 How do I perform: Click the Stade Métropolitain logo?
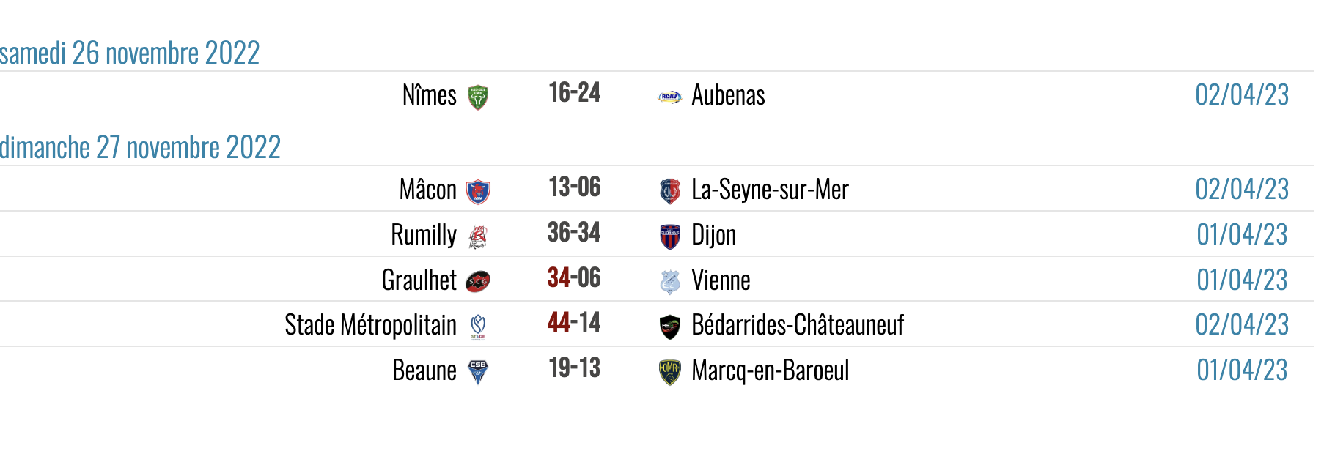(x=478, y=327)
